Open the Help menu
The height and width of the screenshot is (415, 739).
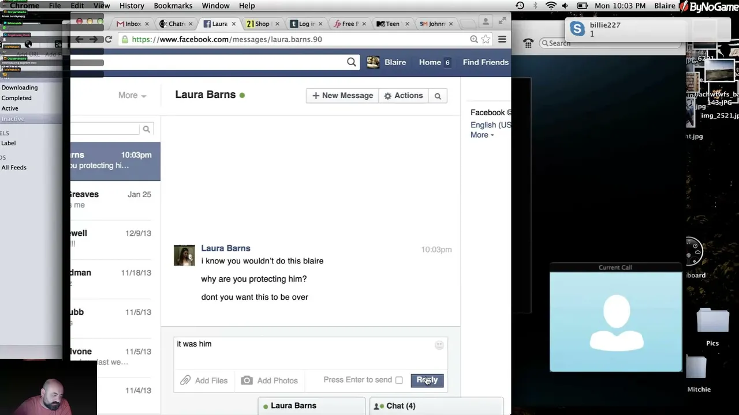(247, 6)
